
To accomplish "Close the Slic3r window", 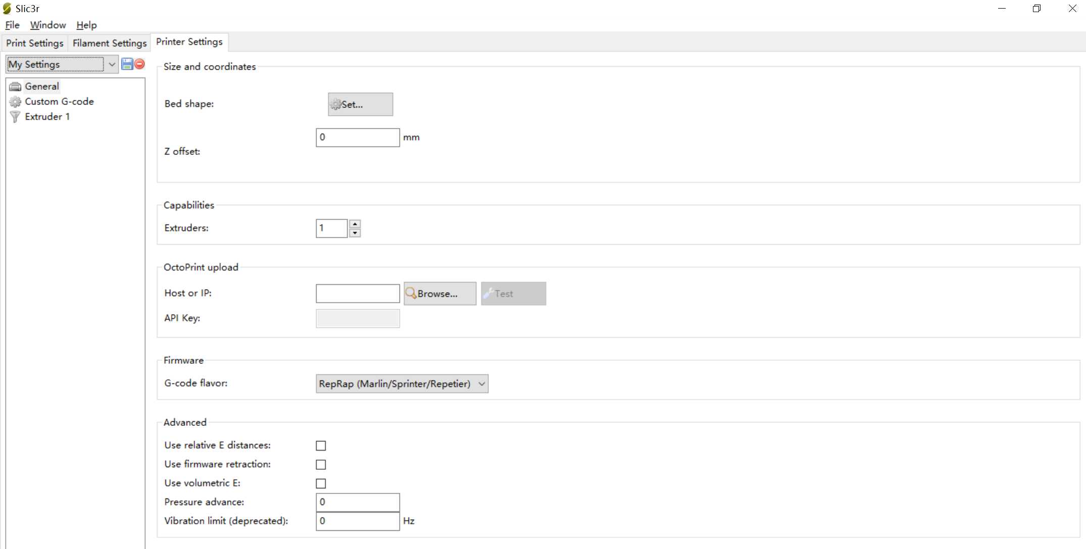I will (x=1072, y=9).
